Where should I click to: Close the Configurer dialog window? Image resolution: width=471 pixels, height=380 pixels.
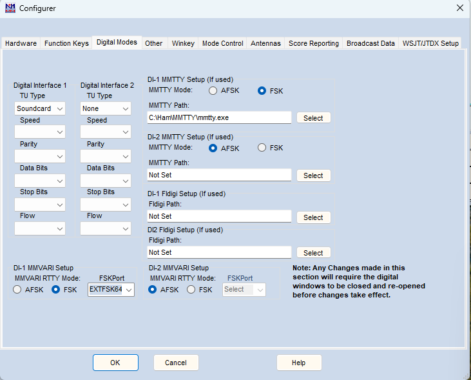point(459,8)
